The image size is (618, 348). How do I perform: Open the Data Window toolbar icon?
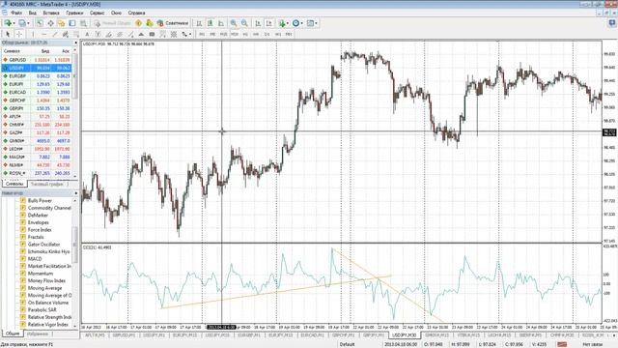51,23
